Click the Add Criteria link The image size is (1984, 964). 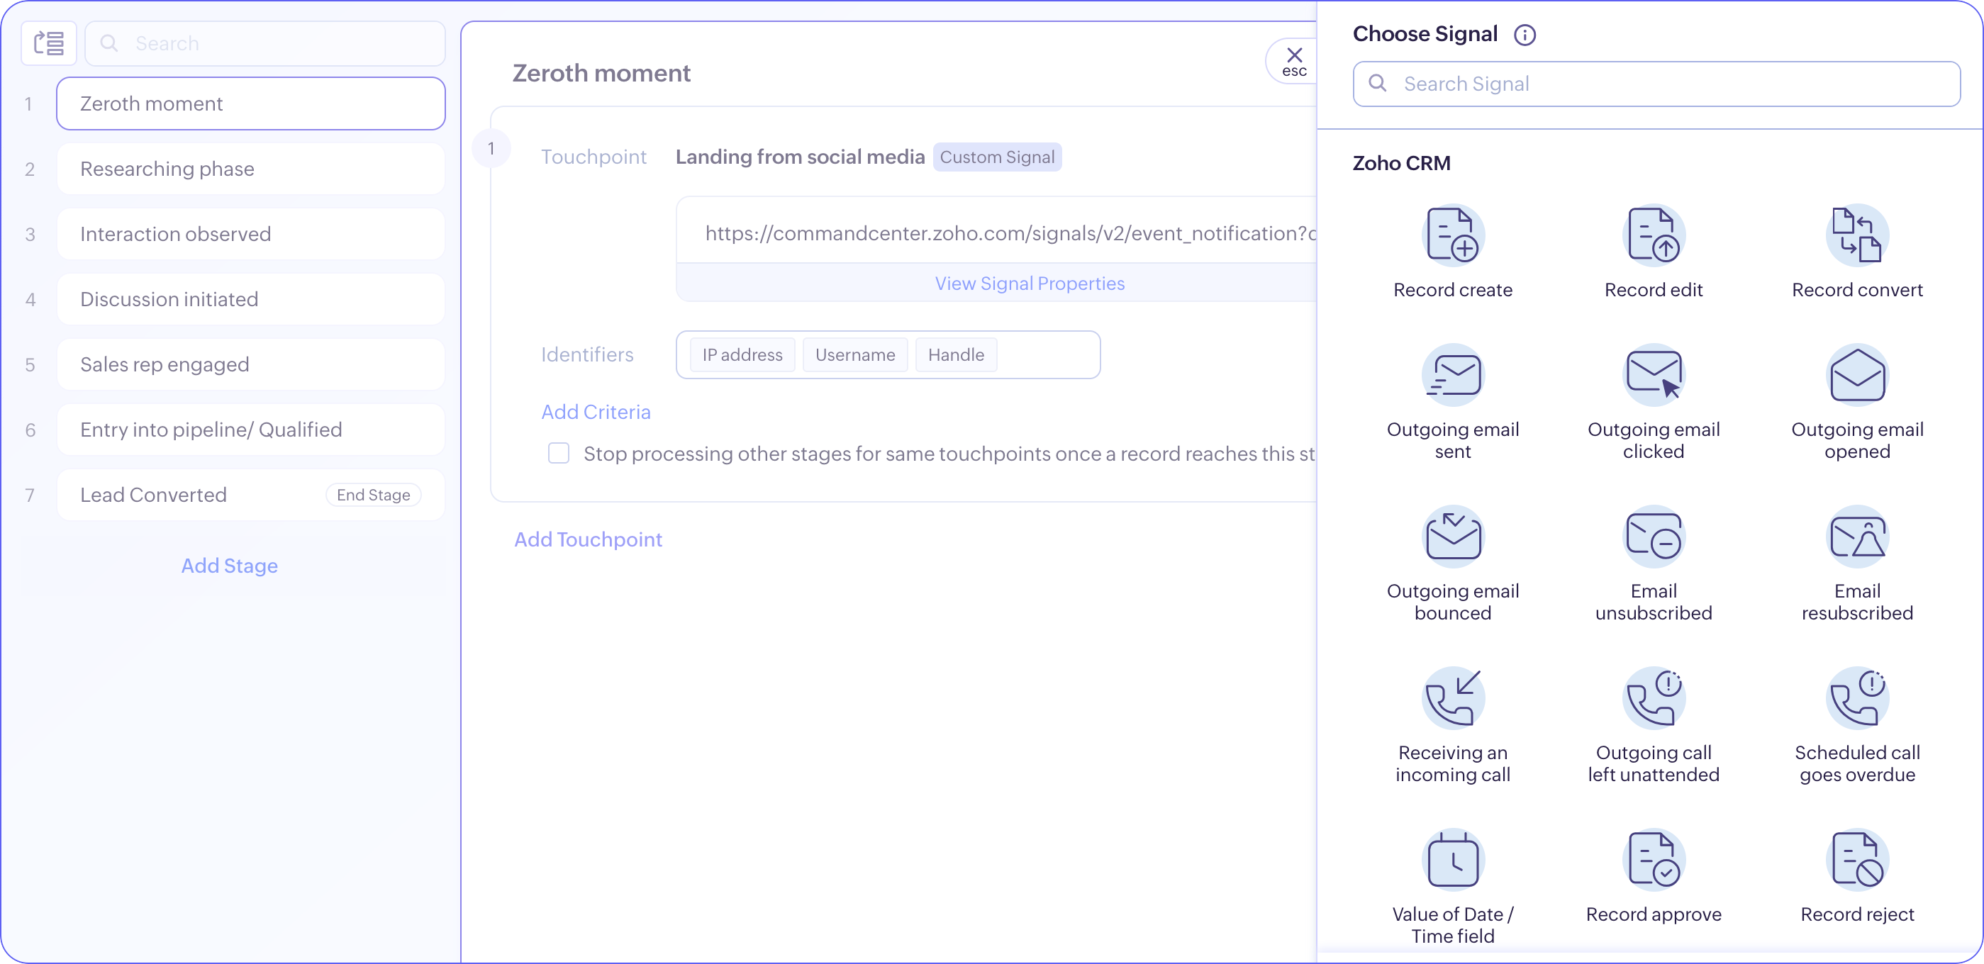596,411
